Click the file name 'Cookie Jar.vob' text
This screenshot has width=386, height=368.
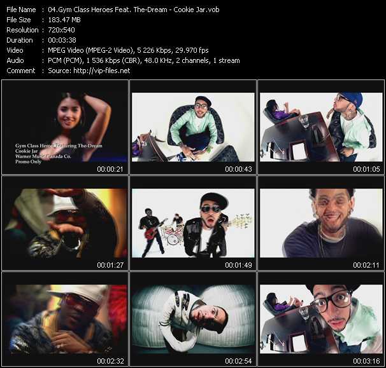[x=196, y=10]
